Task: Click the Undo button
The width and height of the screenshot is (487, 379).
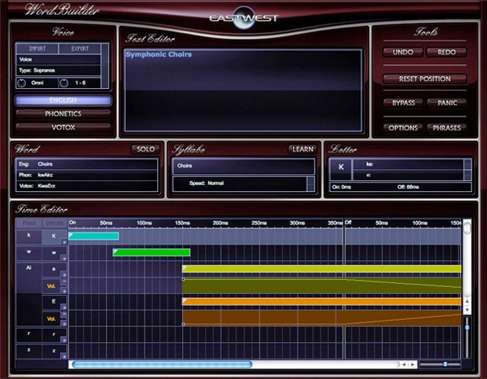Action: point(403,52)
